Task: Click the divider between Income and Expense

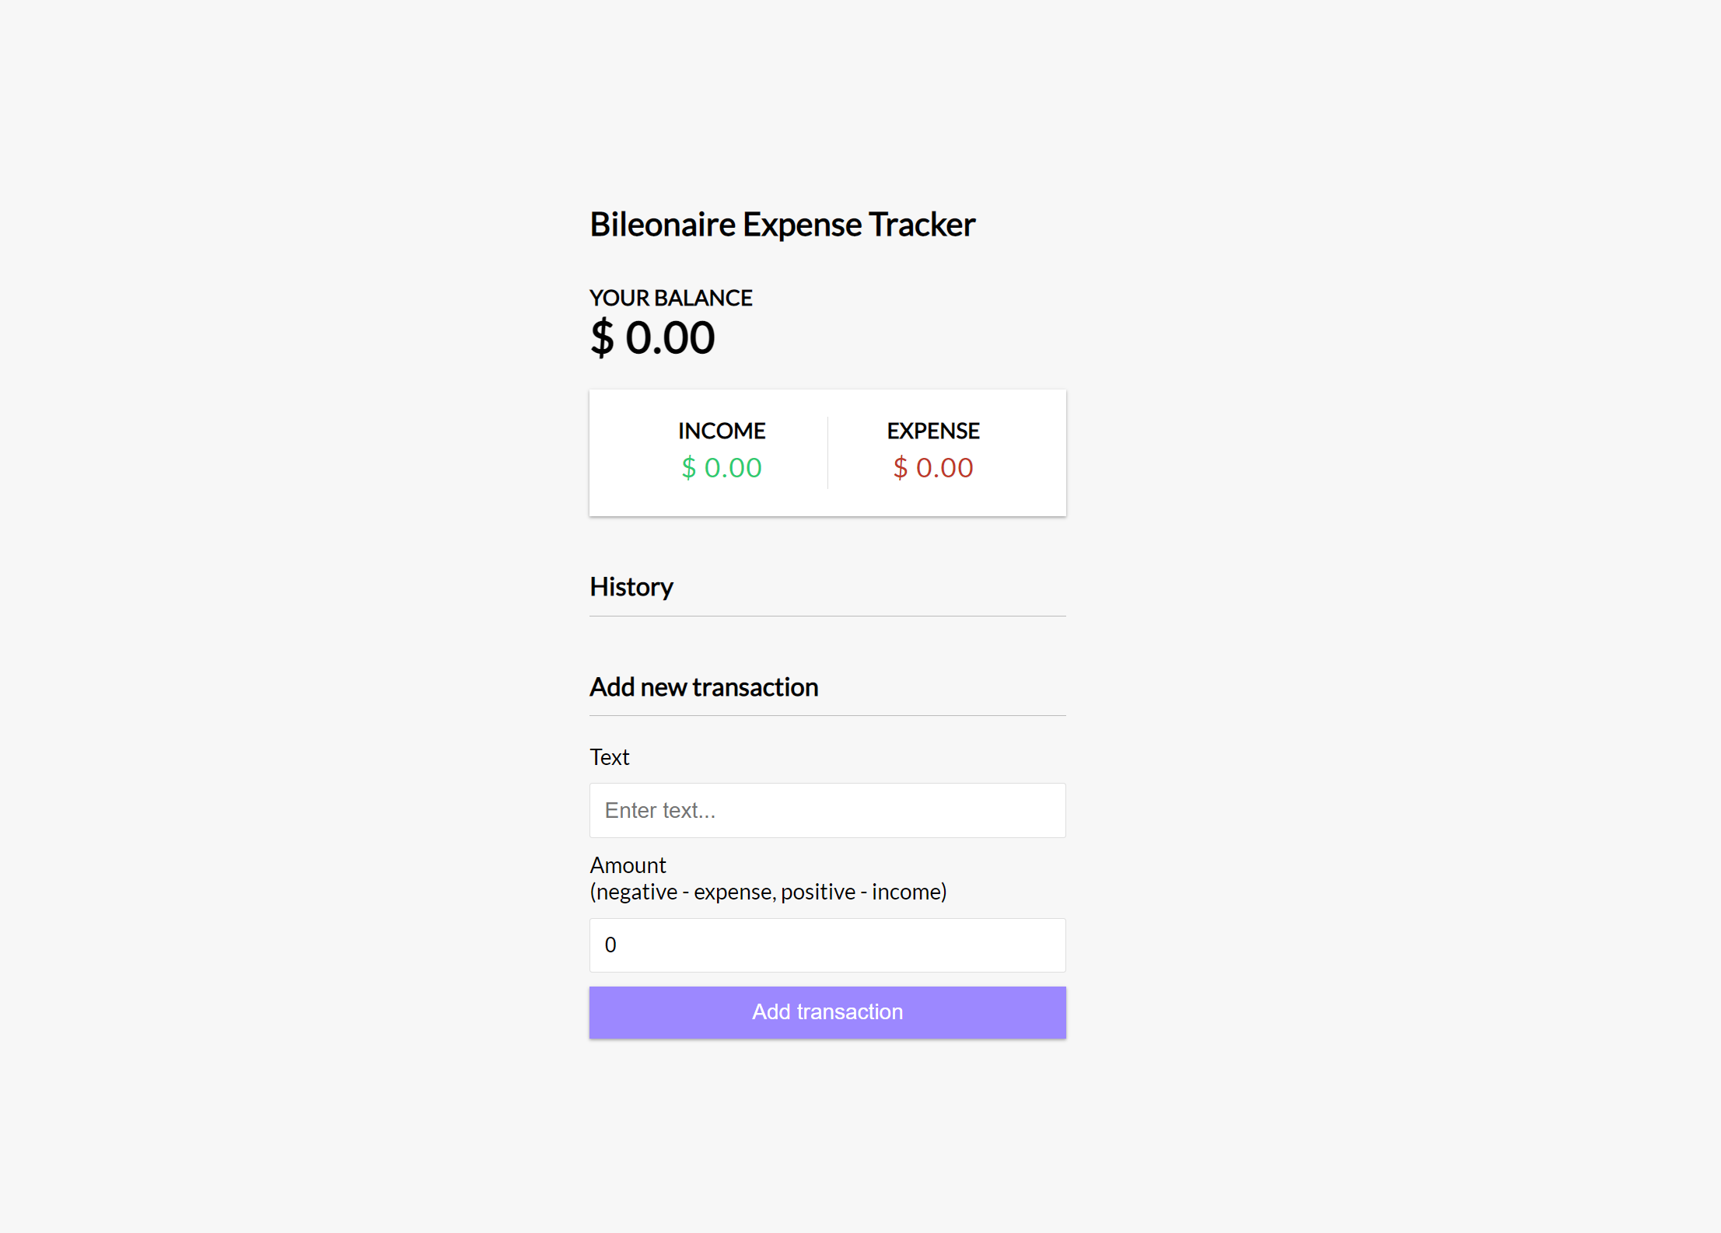Action: point(827,452)
